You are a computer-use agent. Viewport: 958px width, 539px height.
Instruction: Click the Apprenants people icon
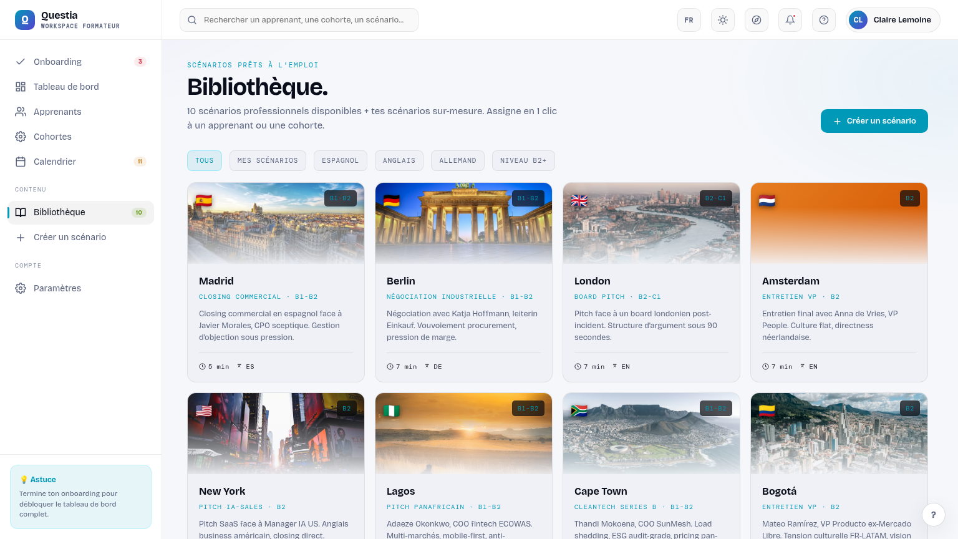tap(21, 112)
